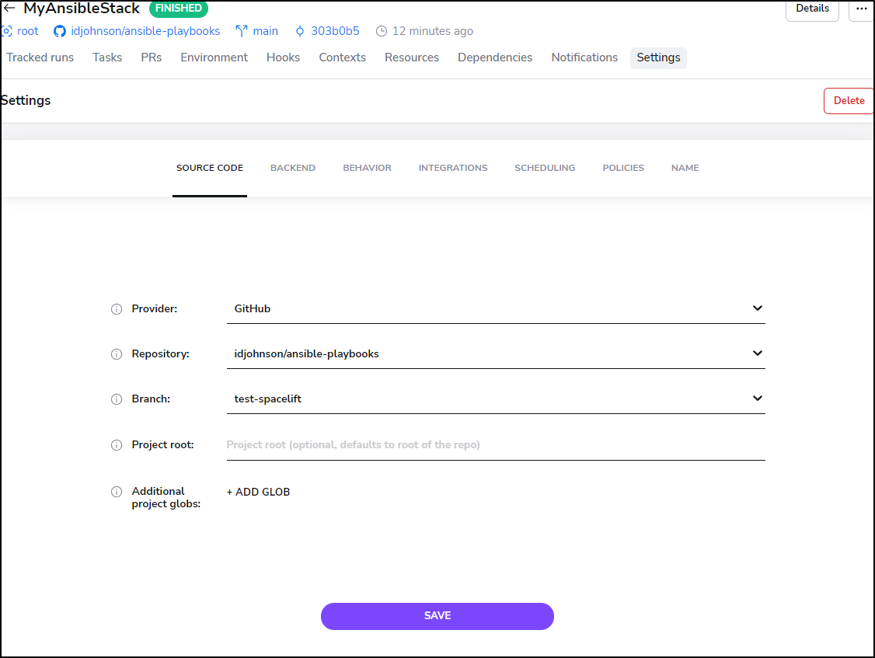Open the main branch link
The width and height of the screenshot is (875, 658).
(266, 31)
